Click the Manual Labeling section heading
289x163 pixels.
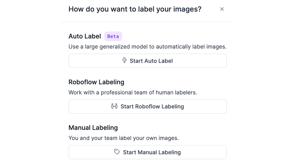click(93, 128)
